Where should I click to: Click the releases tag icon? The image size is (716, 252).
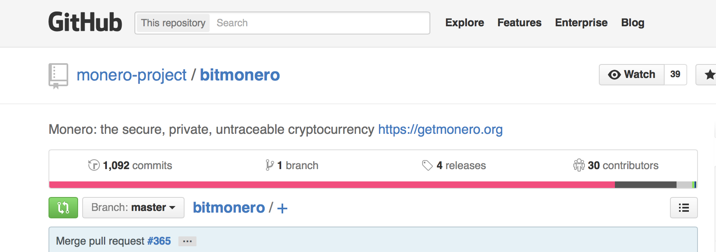[x=427, y=165]
